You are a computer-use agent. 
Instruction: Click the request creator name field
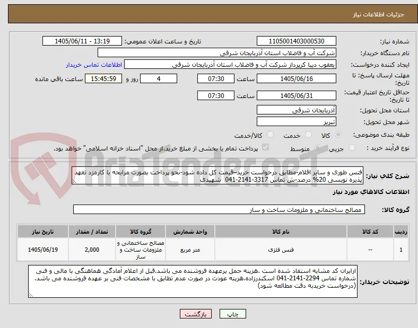click(230, 65)
